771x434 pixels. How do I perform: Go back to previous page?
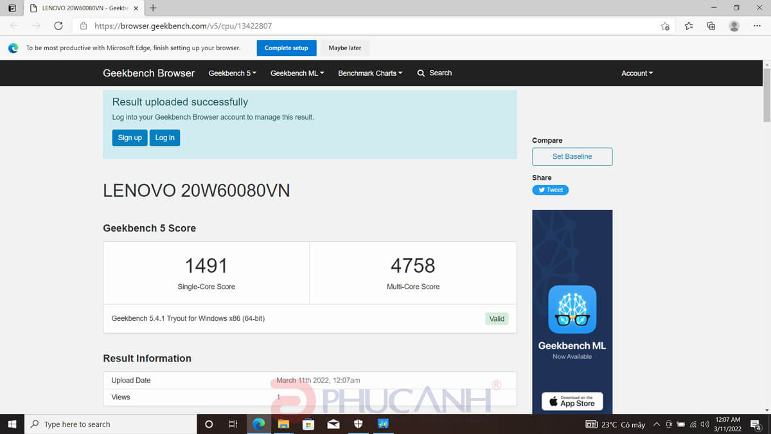tap(14, 26)
